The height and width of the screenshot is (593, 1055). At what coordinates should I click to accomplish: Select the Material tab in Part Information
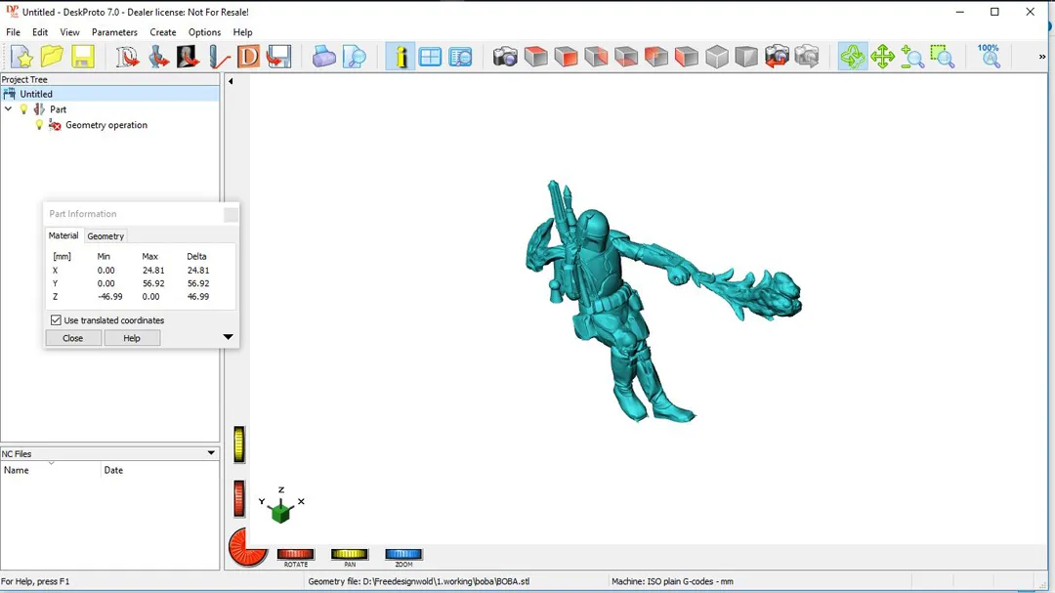coord(63,235)
